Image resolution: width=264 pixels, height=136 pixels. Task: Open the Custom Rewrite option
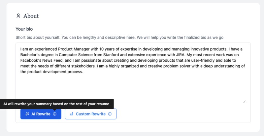(90, 114)
